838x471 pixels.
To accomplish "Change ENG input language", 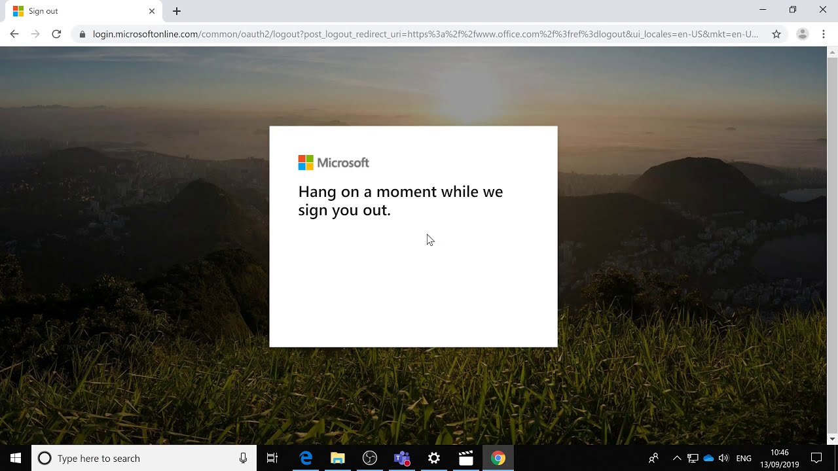I will (x=744, y=458).
